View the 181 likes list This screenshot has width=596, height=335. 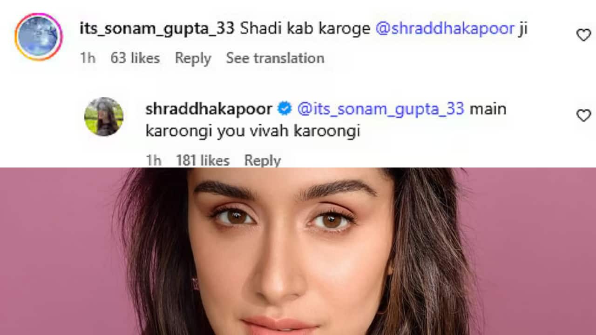pyautogui.click(x=203, y=161)
